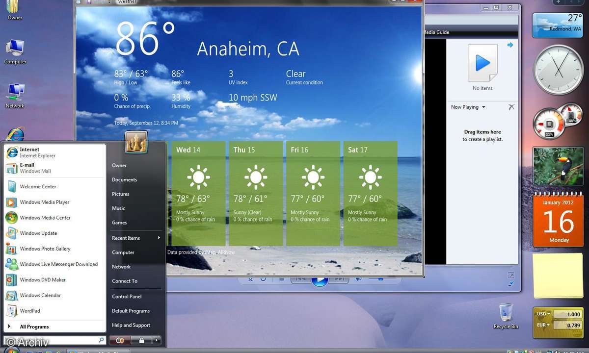
Task: Click the USD value field 1.000
Action: pos(567,314)
